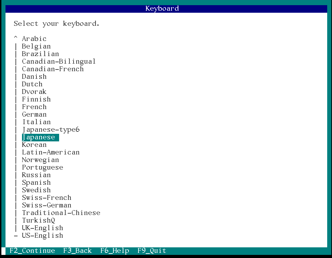Choose Brazilian keyboard from the list
Image resolution: width=332 pixels, height=258 pixels.
click(40, 54)
